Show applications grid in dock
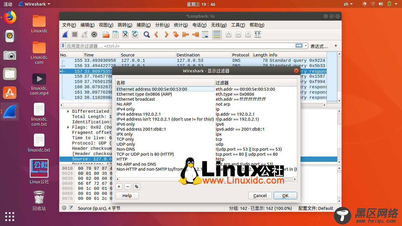402x226 pixels. point(10,216)
